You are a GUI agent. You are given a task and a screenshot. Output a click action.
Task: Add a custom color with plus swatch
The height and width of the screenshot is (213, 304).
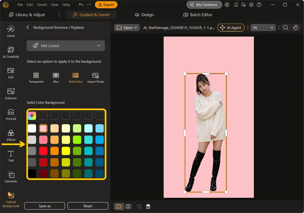pyautogui.click(x=32, y=116)
